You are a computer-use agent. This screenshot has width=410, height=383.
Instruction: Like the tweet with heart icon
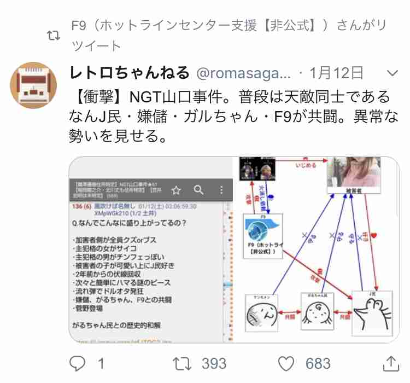pos(286,364)
